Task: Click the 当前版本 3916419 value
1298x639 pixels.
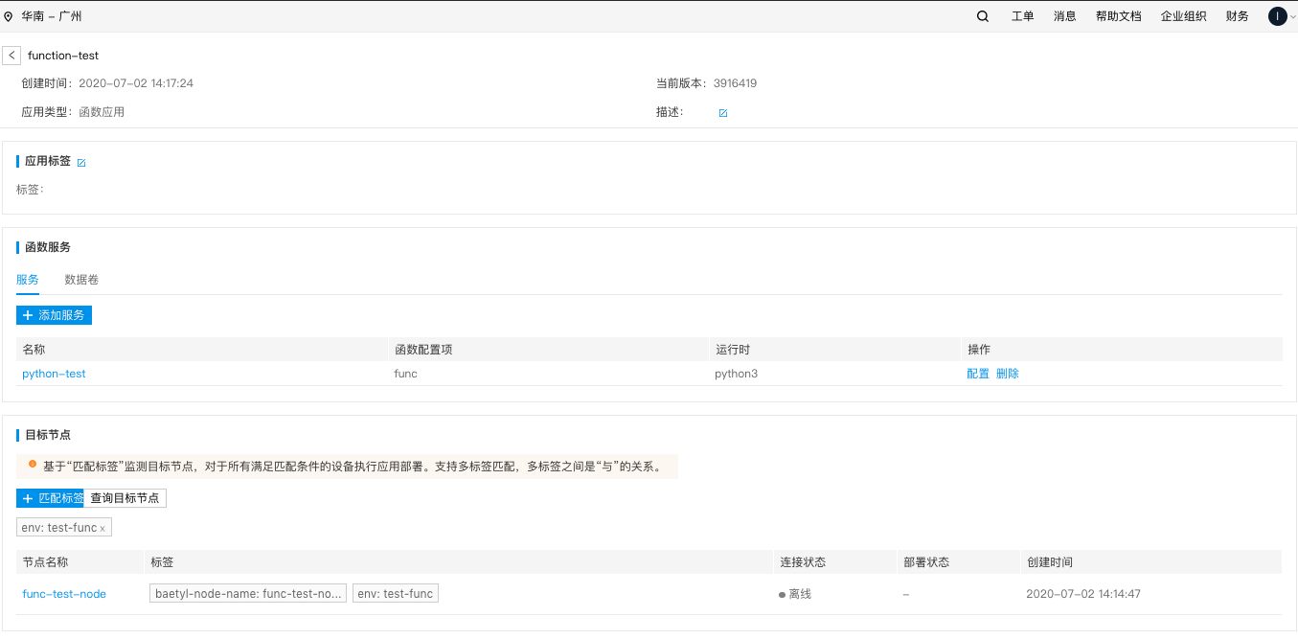Action: (736, 83)
